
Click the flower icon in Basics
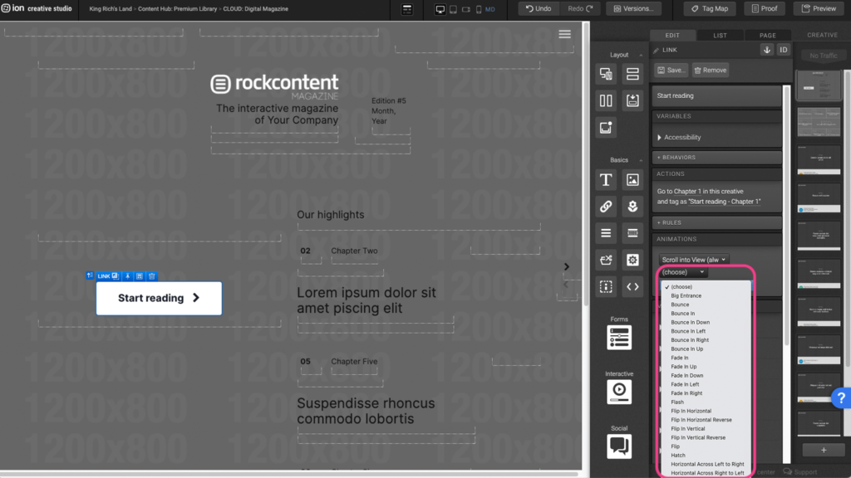click(x=632, y=206)
